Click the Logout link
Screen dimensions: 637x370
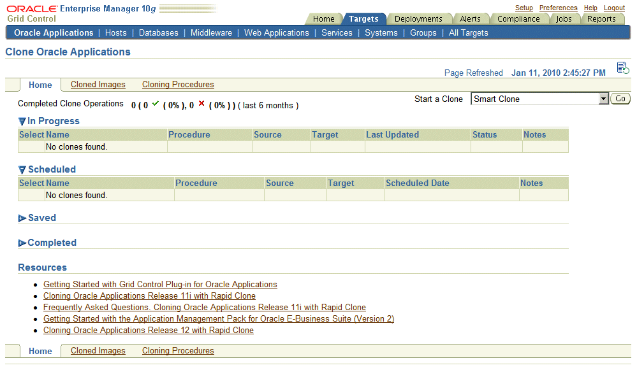[614, 8]
